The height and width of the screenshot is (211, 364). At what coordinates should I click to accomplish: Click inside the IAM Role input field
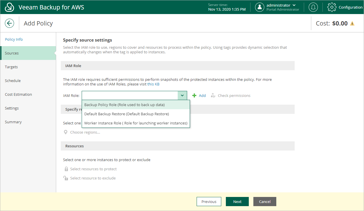click(130, 95)
